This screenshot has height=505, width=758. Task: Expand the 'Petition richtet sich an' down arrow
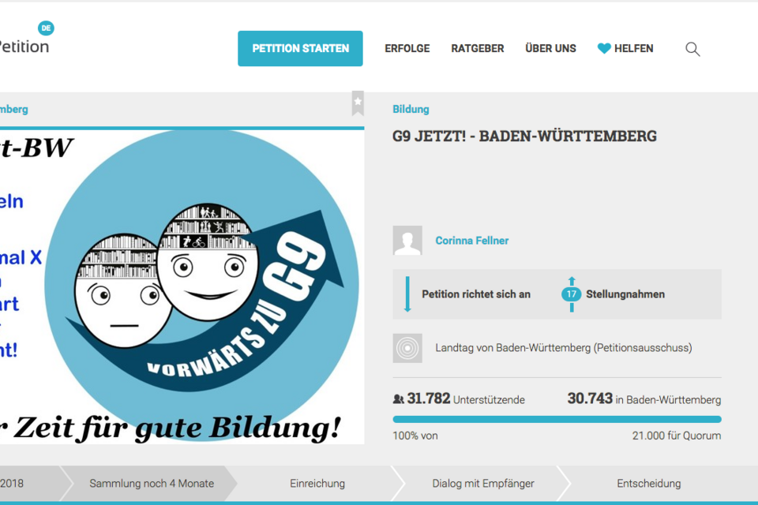click(407, 294)
